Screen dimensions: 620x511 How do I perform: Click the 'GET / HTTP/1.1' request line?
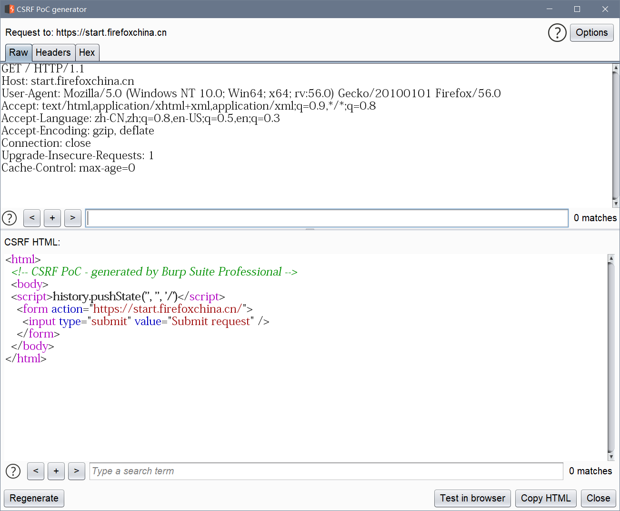click(x=43, y=69)
